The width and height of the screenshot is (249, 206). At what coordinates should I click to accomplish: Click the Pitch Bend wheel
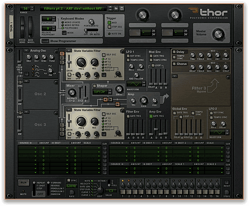(22, 27)
